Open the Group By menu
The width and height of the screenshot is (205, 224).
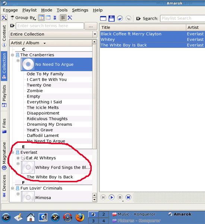[23, 18]
